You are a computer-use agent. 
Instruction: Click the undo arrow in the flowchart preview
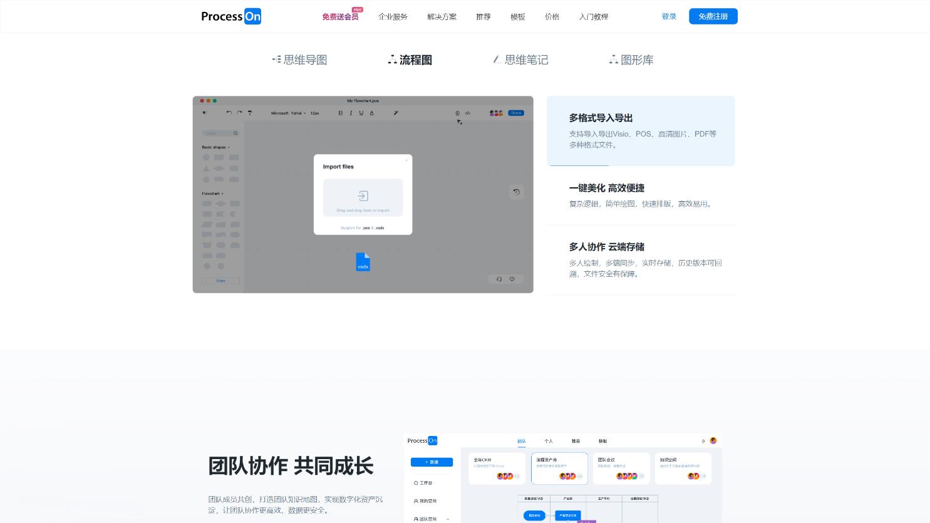tap(229, 113)
